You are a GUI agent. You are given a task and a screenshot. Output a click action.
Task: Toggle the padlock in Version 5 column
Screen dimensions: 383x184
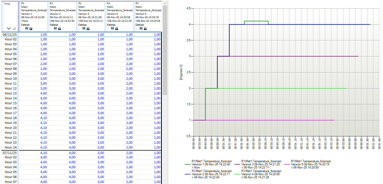(145, 28)
